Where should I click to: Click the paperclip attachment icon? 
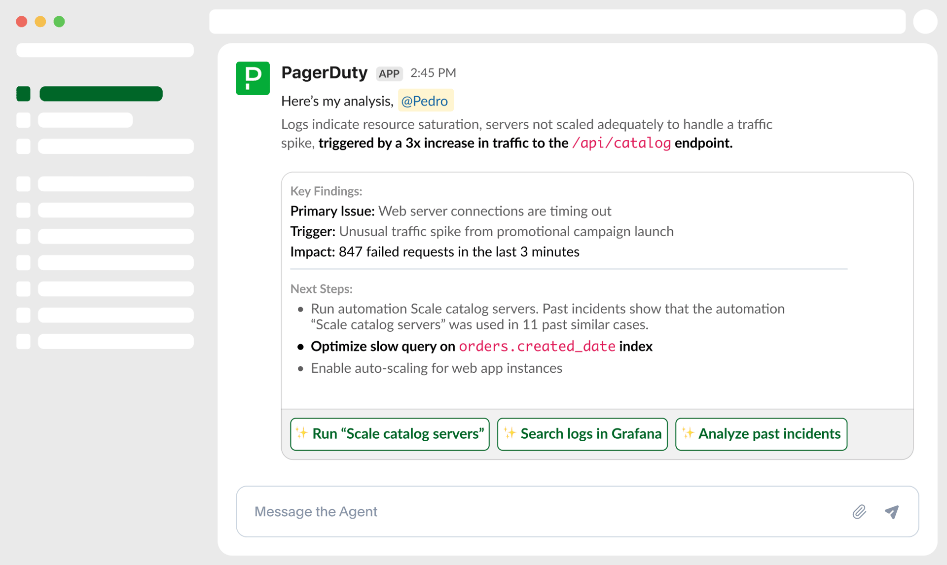[x=859, y=511]
